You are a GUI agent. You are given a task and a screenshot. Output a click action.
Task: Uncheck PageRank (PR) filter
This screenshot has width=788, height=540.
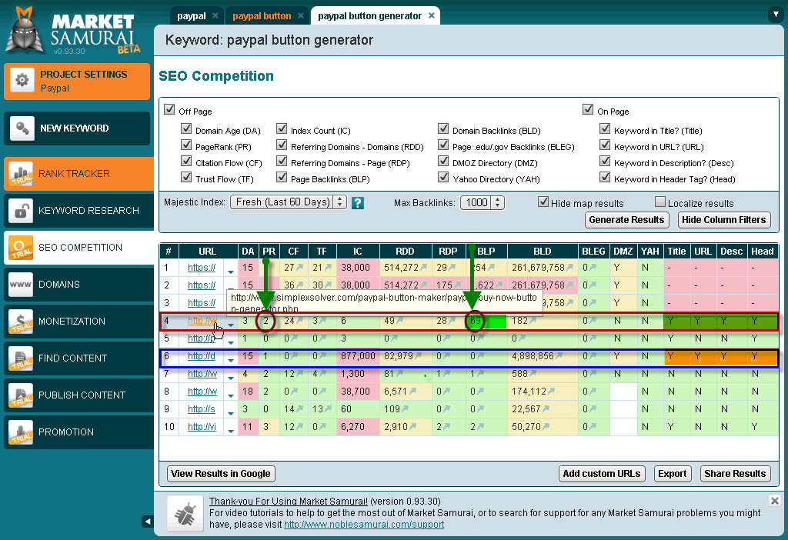(x=186, y=145)
